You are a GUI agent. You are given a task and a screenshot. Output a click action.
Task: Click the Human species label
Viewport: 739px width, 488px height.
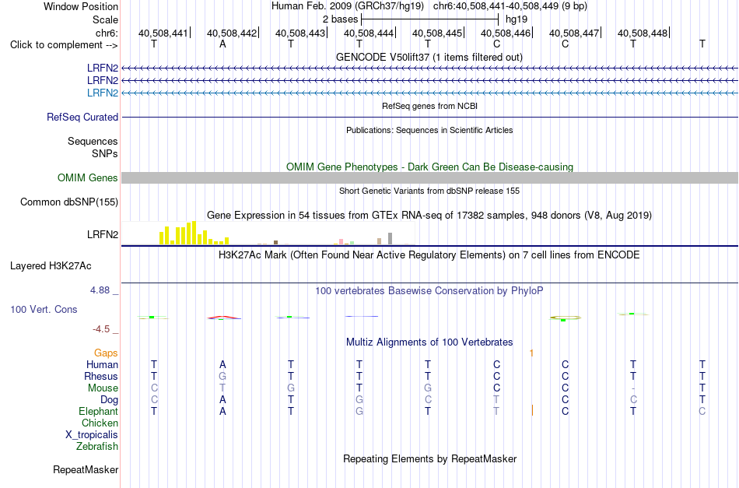102,364
